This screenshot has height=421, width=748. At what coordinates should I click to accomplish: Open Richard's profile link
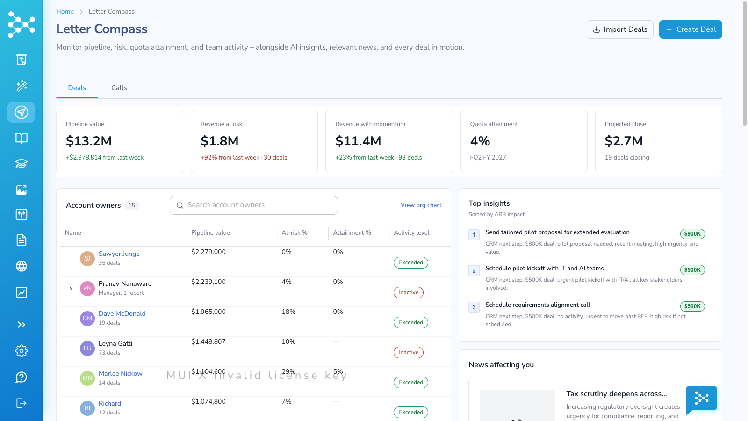pos(110,403)
